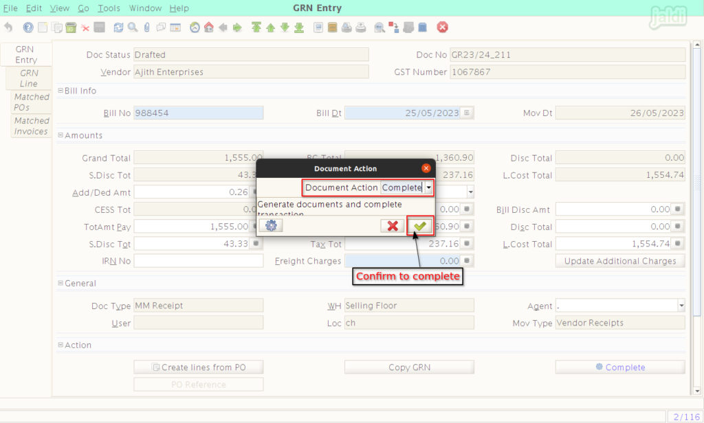Open the File menu

[x=10, y=8]
